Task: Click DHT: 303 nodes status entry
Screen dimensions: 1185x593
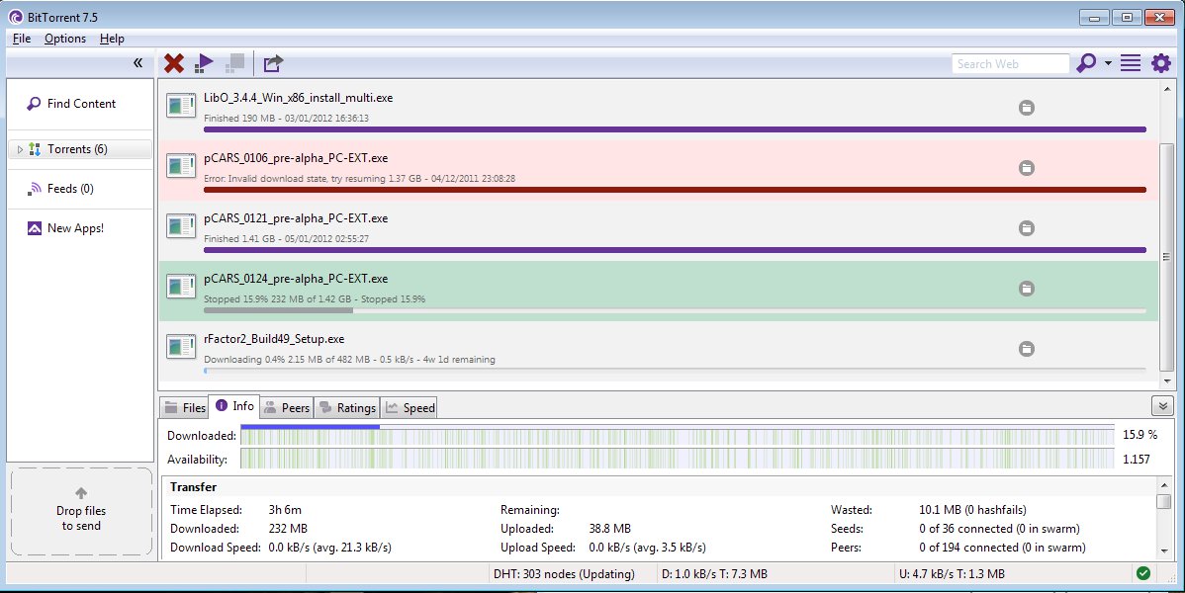Action: 564,574
